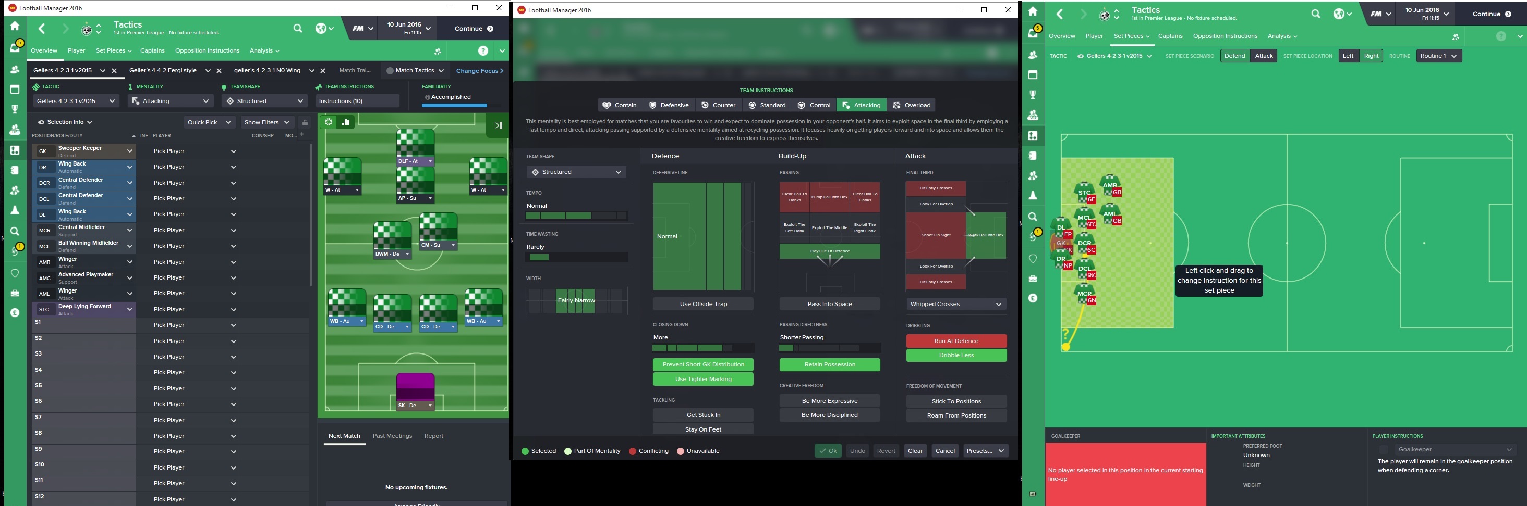Click back arrow in right set pieces window
This screenshot has height=506, width=1527.
[1059, 14]
